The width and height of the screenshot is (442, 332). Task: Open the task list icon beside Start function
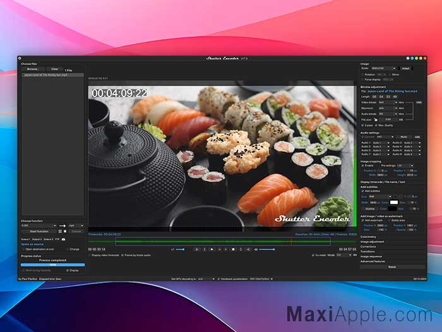[x=60, y=232]
